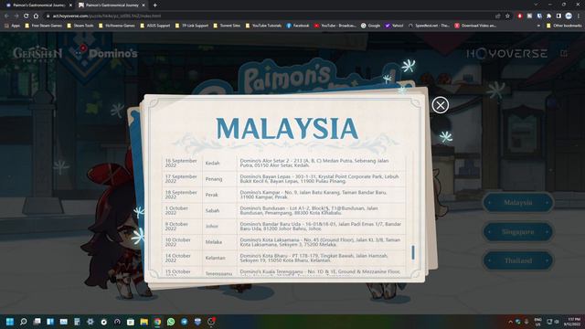Open the Extensions puzzle icon
Viewport: 585px width, 329px height.
549,16
